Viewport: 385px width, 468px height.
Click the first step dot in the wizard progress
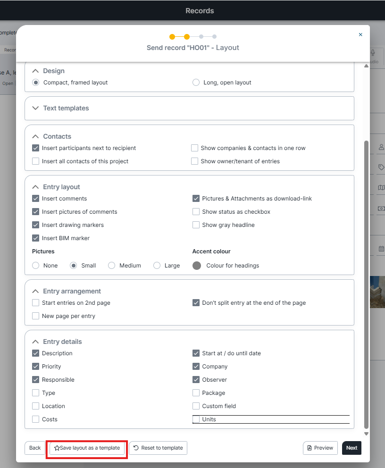172,37
